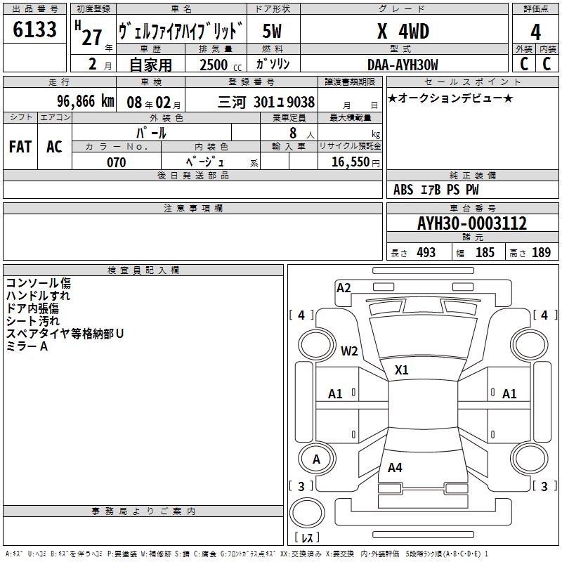Select the overall grade score 4

[535, 32]
